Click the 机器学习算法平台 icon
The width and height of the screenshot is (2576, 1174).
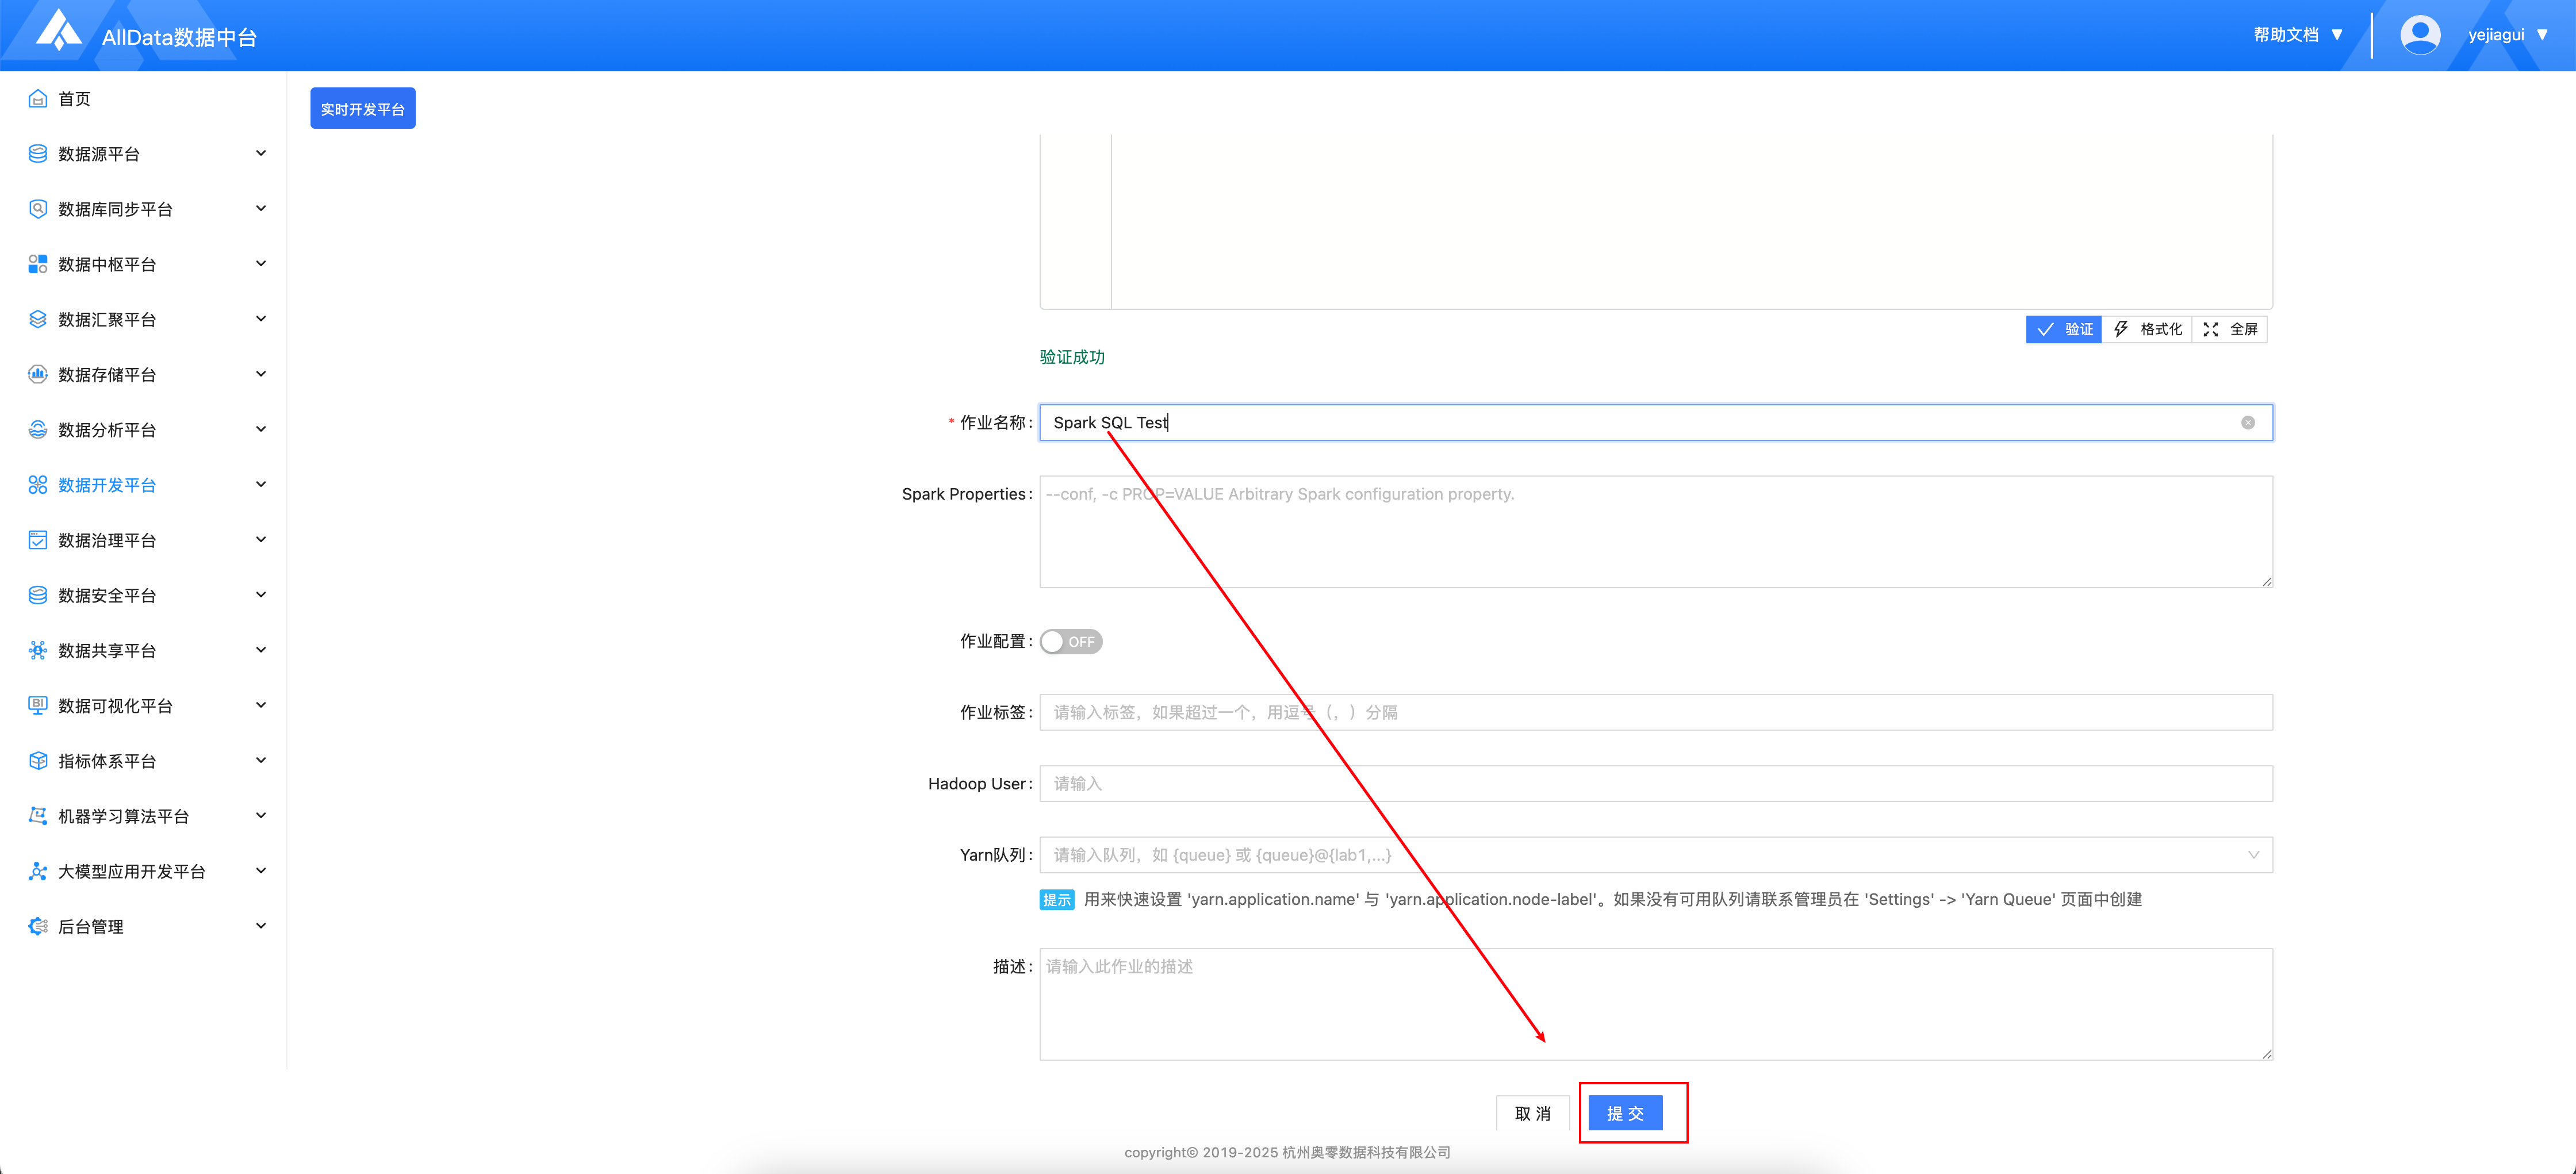[38, 816]
